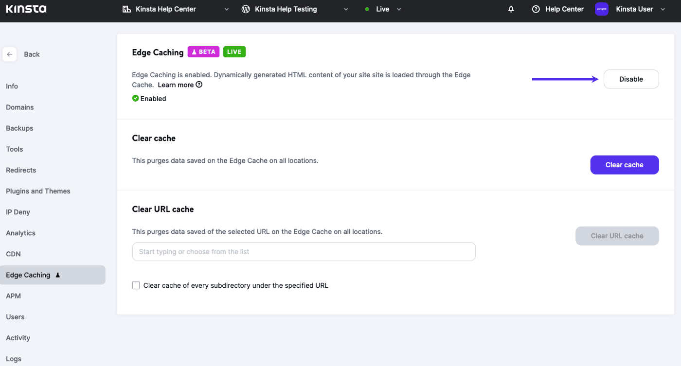Viewport: 681px width, 366px height.
Task: Click the Learn more help icon
Action: 199,85
